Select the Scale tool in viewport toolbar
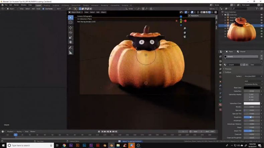264x148 pixels. pos(71,37)
